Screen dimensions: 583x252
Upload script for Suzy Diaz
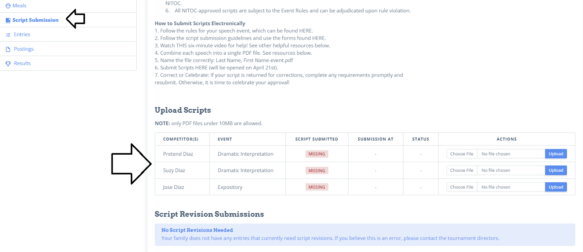[555, 170]
